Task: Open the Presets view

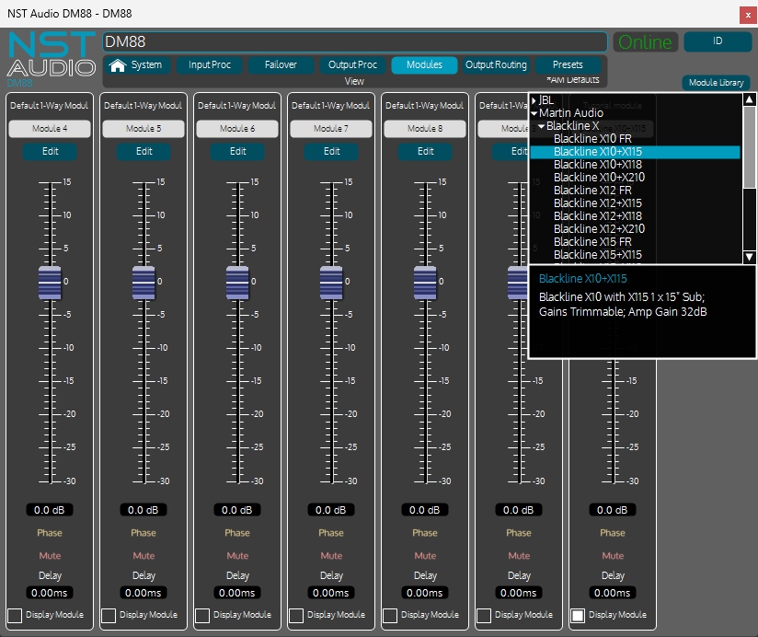Action: (x=568, y=64)
